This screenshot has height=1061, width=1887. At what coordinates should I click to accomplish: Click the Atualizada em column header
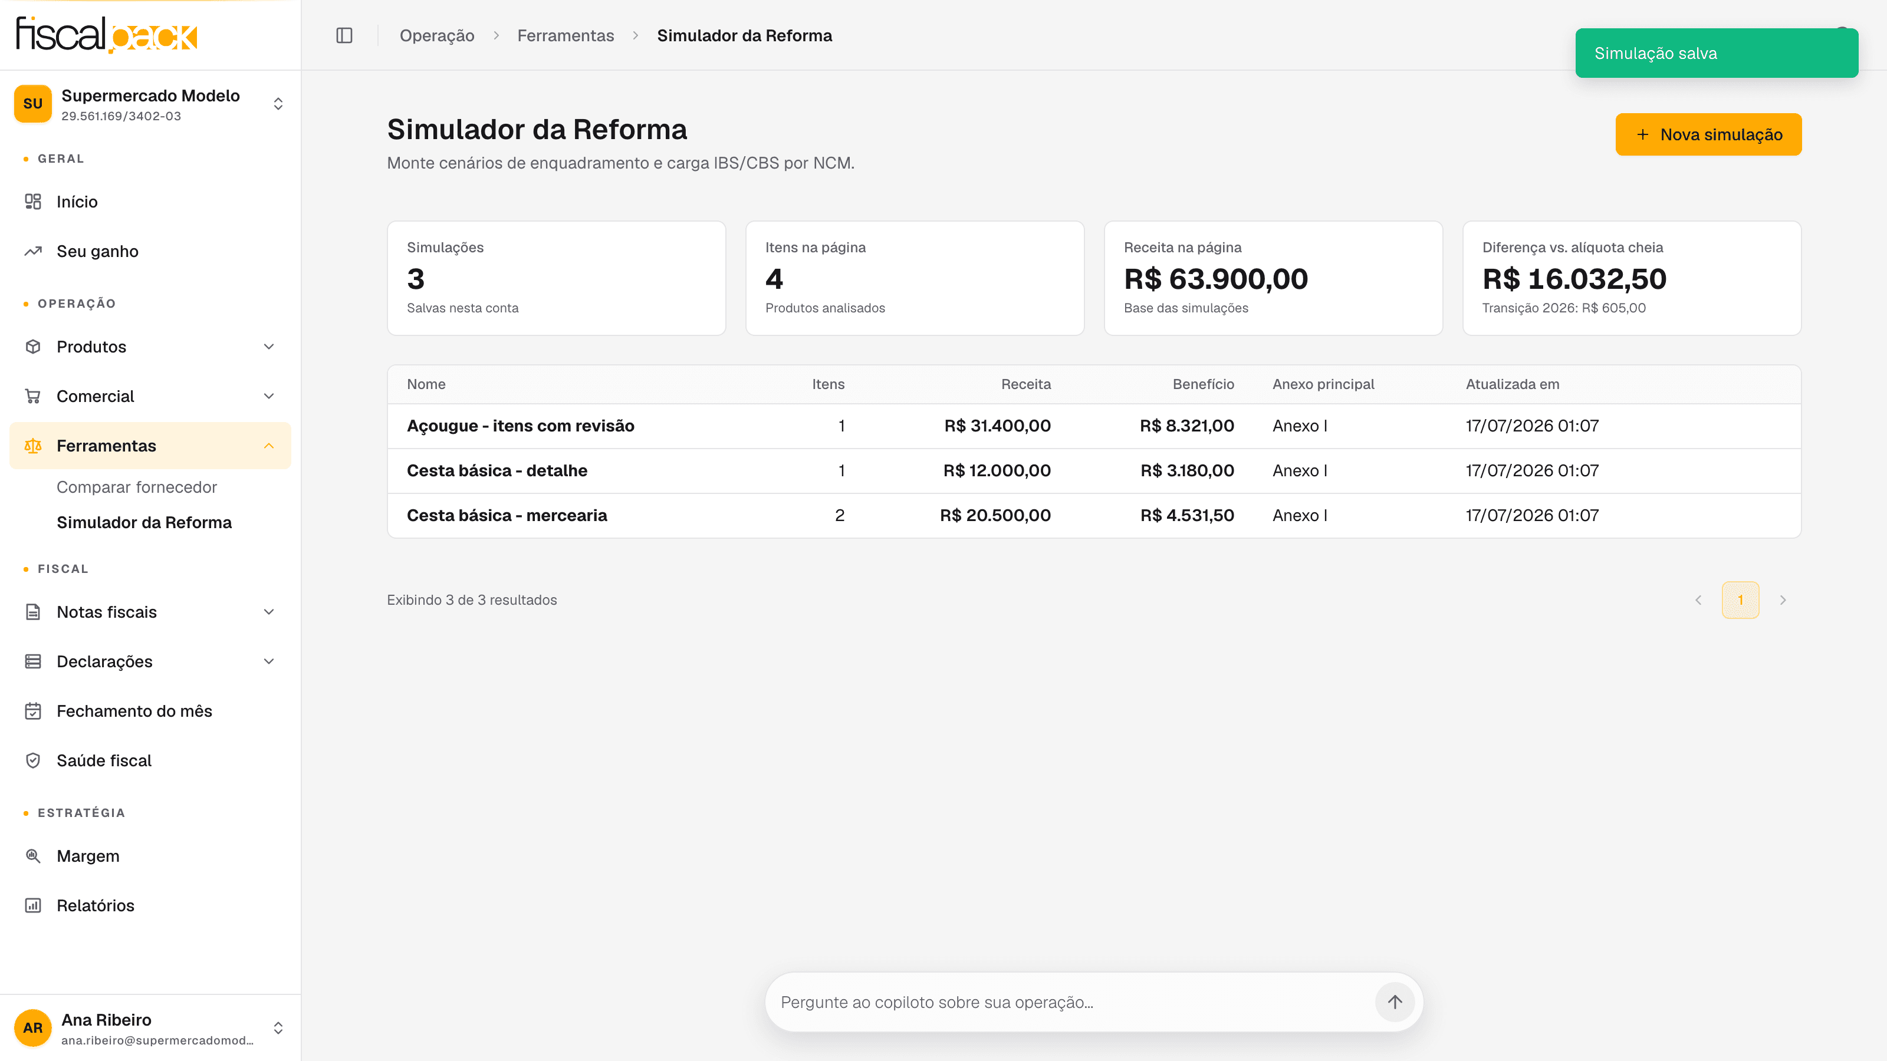pyautogui.click(x=1512, y=384)
